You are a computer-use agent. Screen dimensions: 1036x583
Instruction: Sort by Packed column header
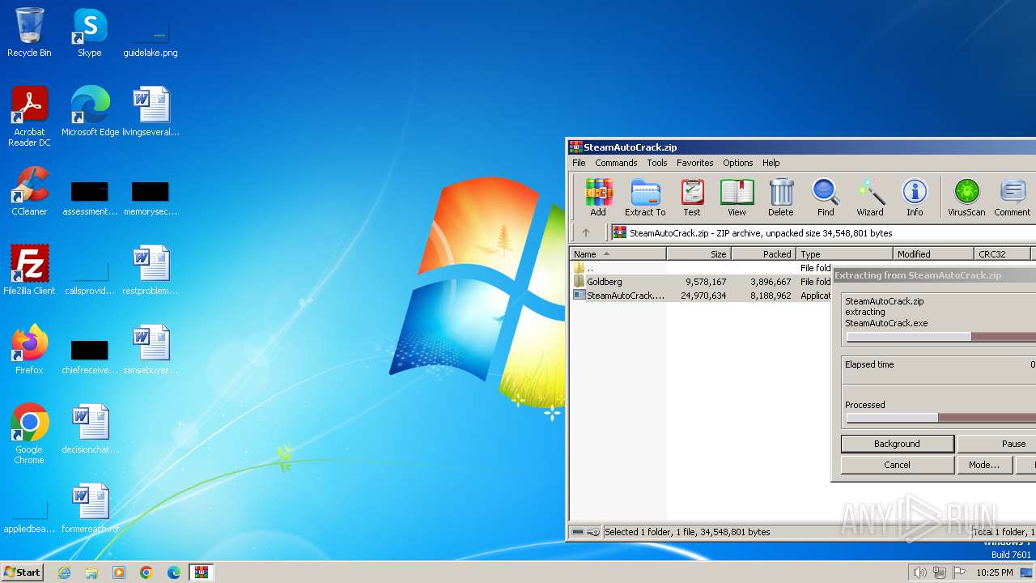tap(763, 254)
